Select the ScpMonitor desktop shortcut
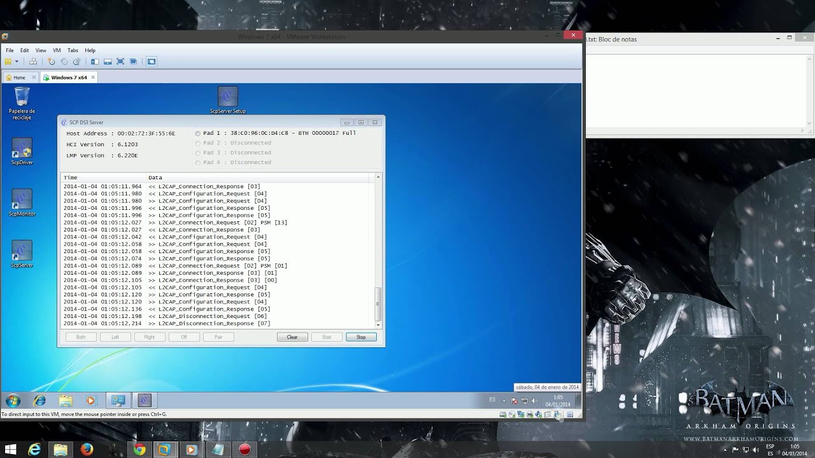Image resolution: width=815 pixels, height=458 pixels. [22, 204]
